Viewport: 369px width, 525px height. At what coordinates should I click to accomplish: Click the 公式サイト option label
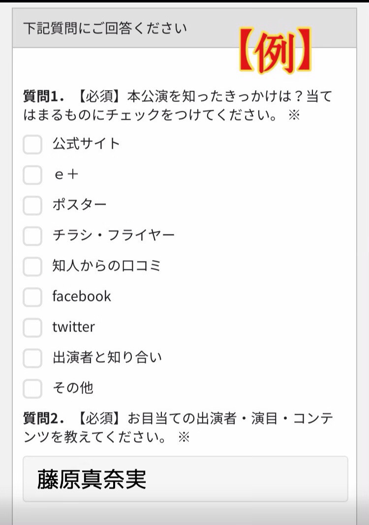pos(87,144)
